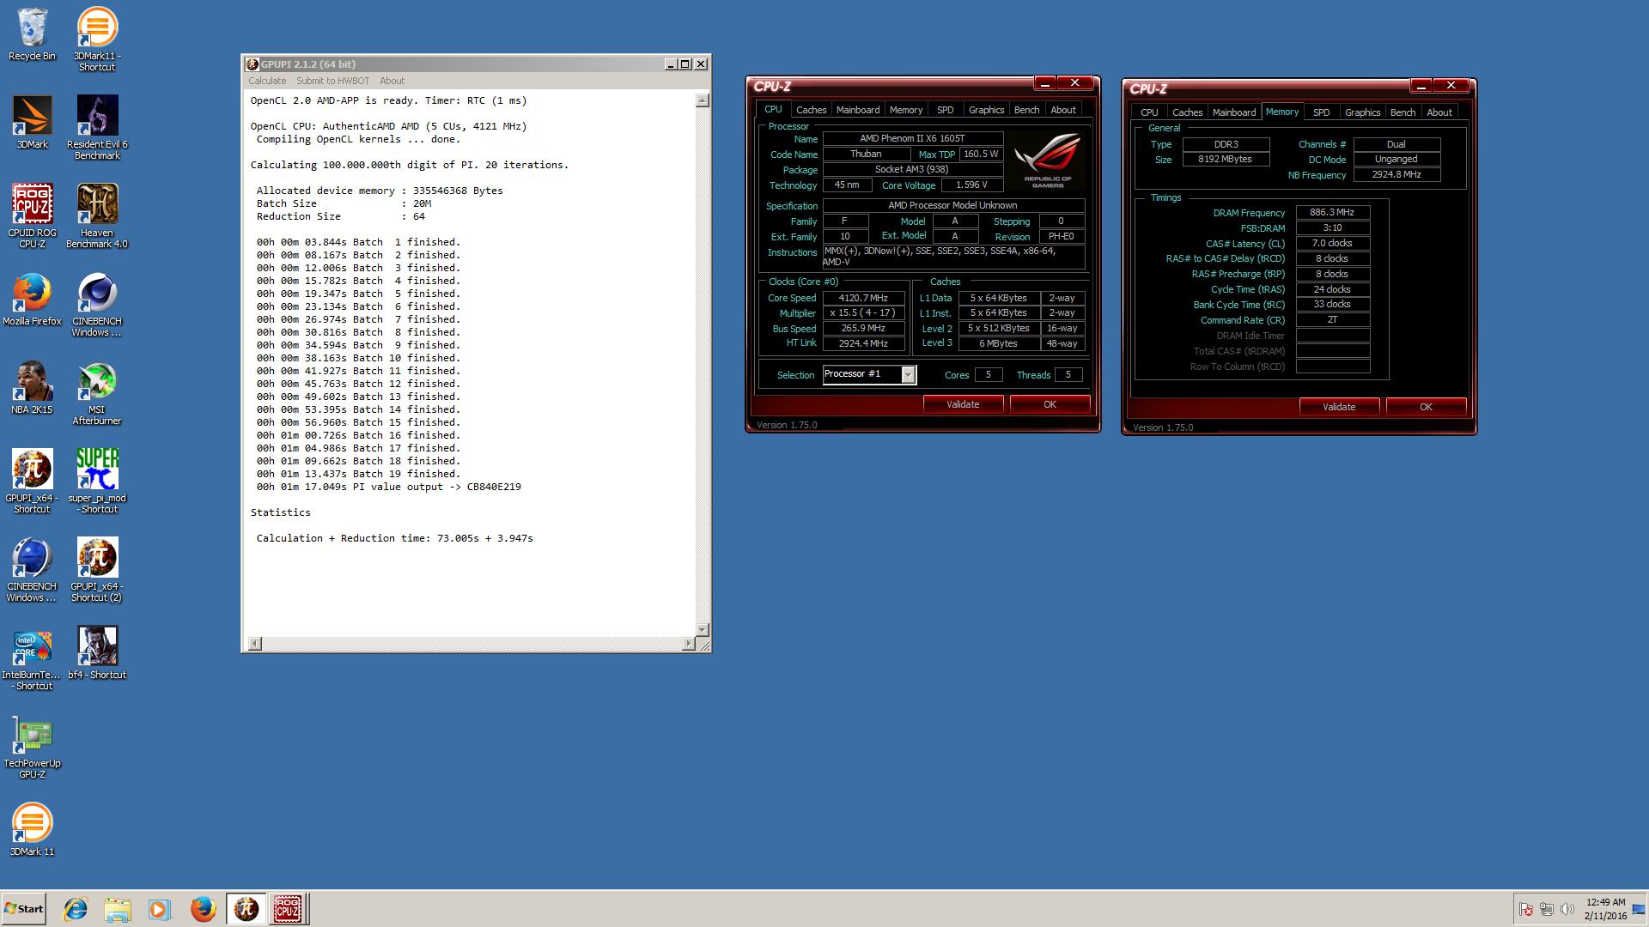
Task: Open the super_pi_mod Shortcut icon
Action: coord(97,482)
